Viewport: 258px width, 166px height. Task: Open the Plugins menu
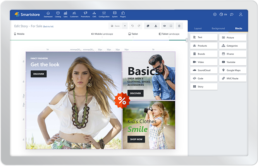click(123, 14)
